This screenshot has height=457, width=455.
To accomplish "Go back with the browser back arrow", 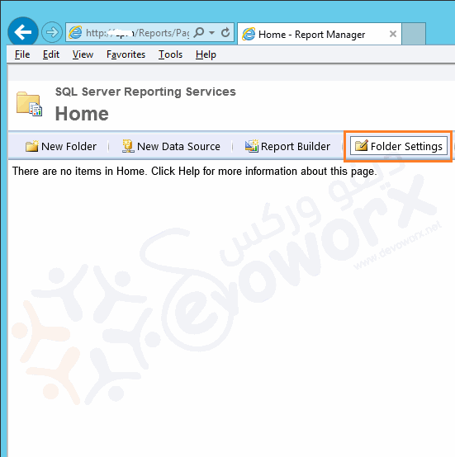I will (x=23, y=32).
